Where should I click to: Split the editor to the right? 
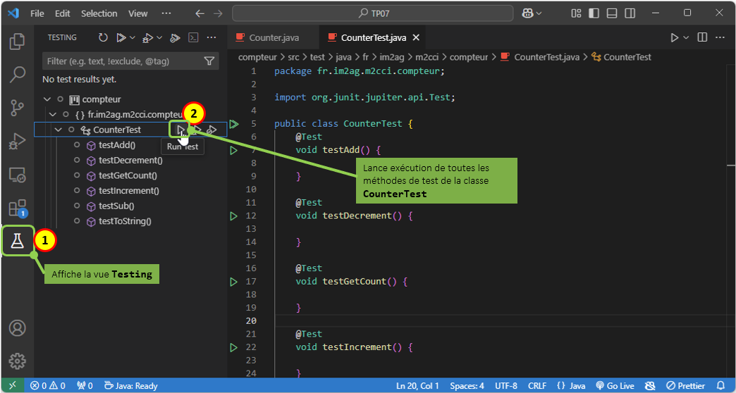[x=702, y=37]
